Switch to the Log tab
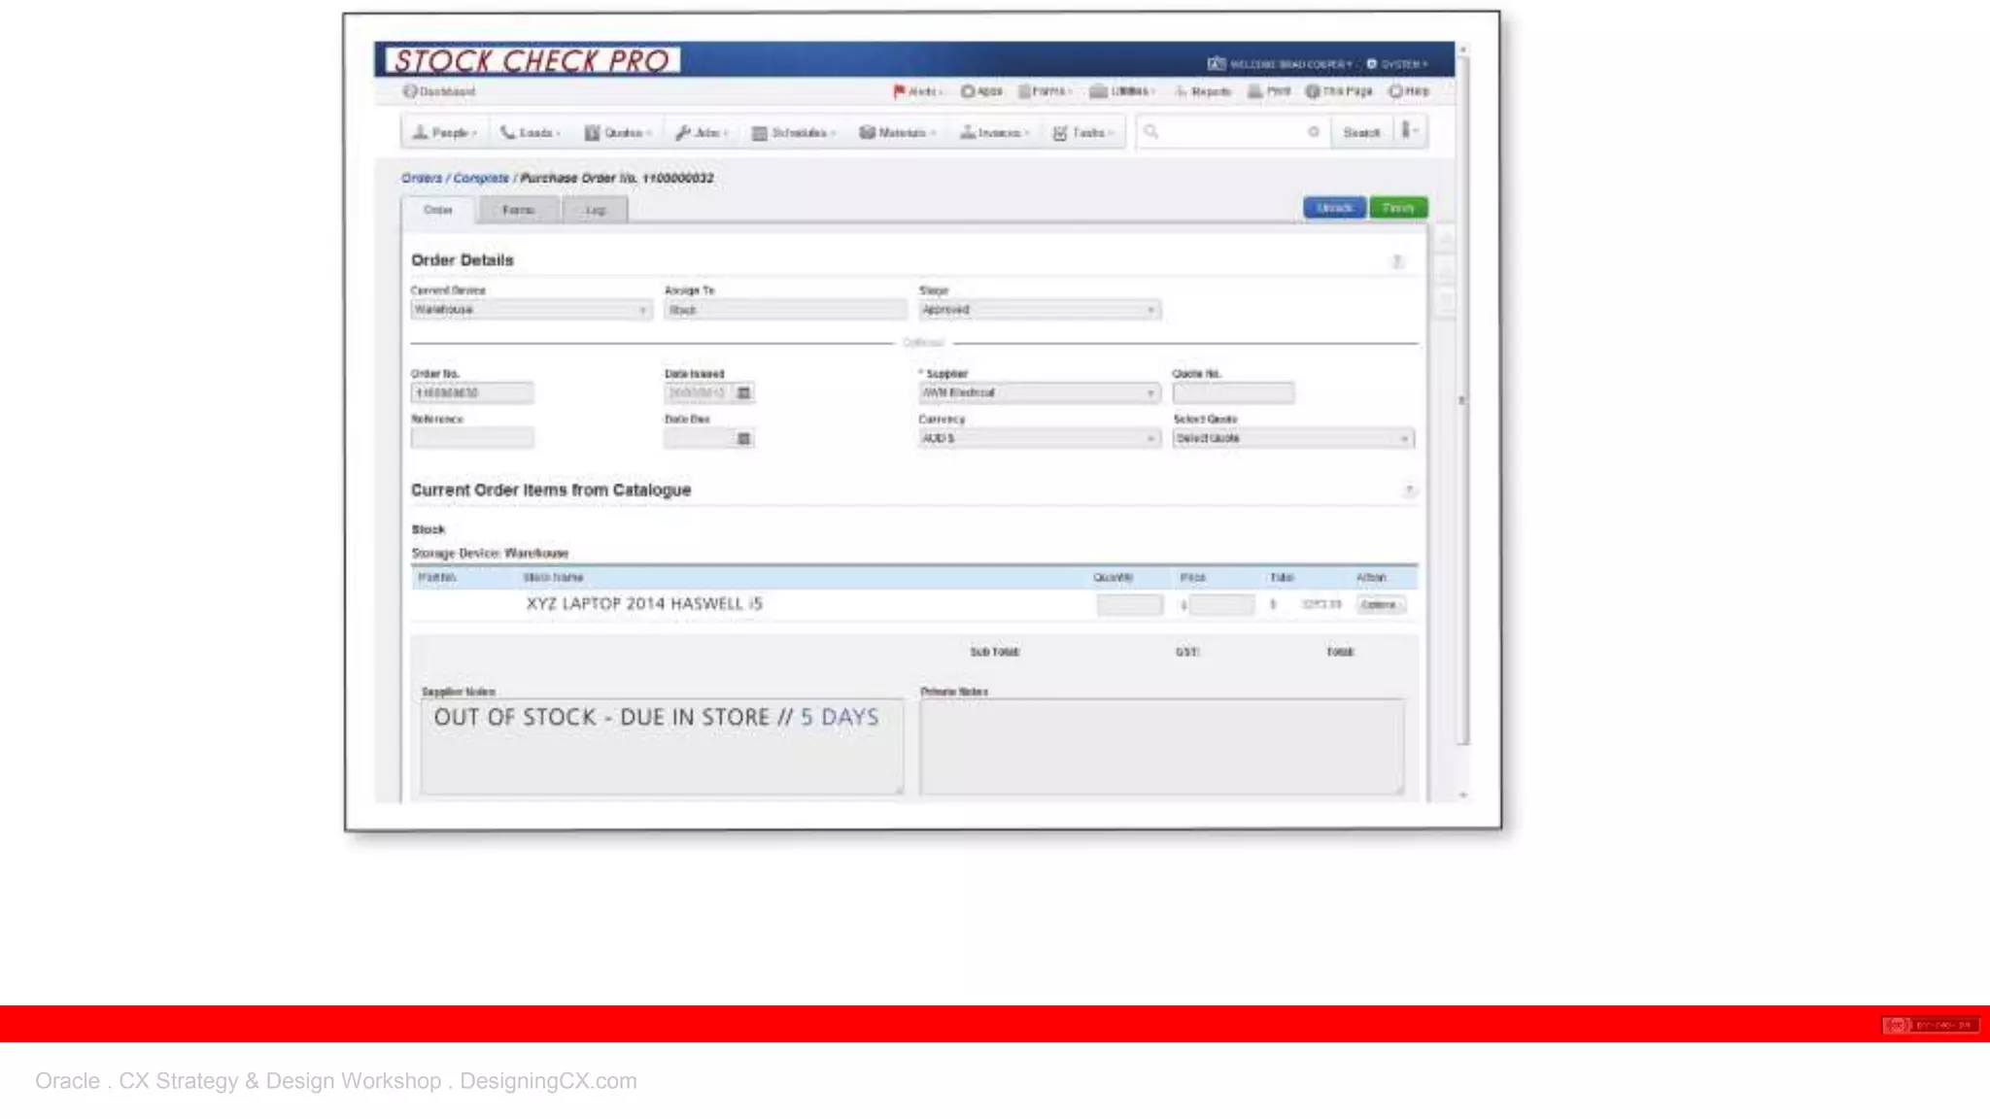Screen dimensions: 1990x1119 pyautogui.click(x=595, y=210)
